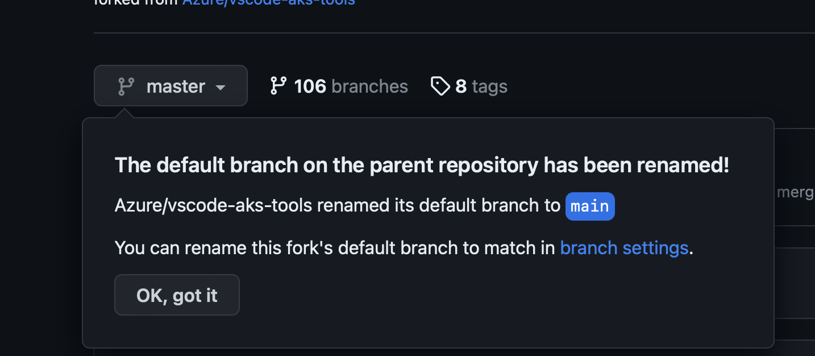This screenshot has height=356, width=815.
Task: Click the Azure/vscode-aks-tools parent repository link
Action: [x=267, y=3]
